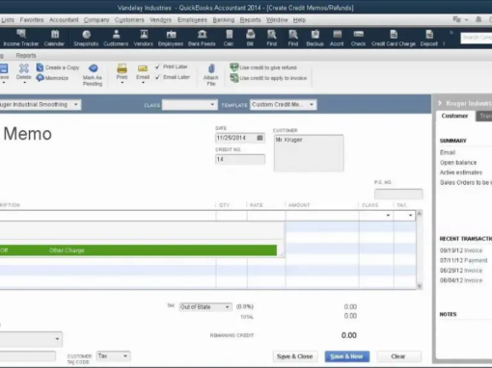This screenshot has height=368, width=492.
Task: Expand the Out of State tax dropdown
Action: pyautogui.click(x=227, y=307)
